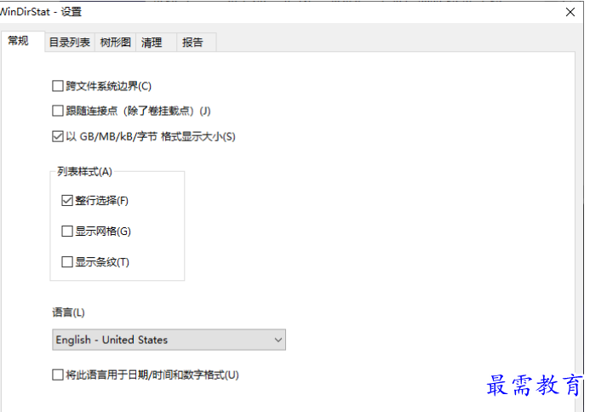This screenshot has height=412, width=590.
Task: Check 跟随连接点 (除了卷挂载点)(J)
Action: (58, 111)
